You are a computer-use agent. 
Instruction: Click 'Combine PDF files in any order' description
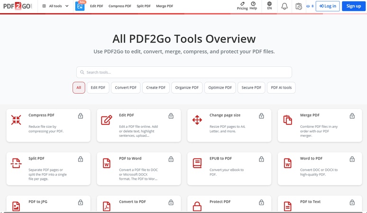(319, 131)
